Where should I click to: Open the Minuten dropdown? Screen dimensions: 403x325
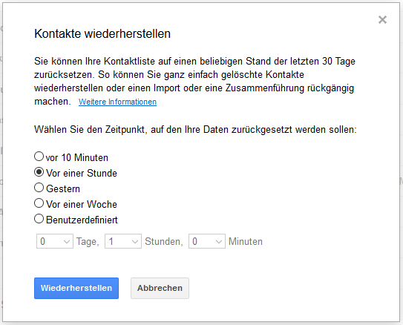[x=207, y=241]
